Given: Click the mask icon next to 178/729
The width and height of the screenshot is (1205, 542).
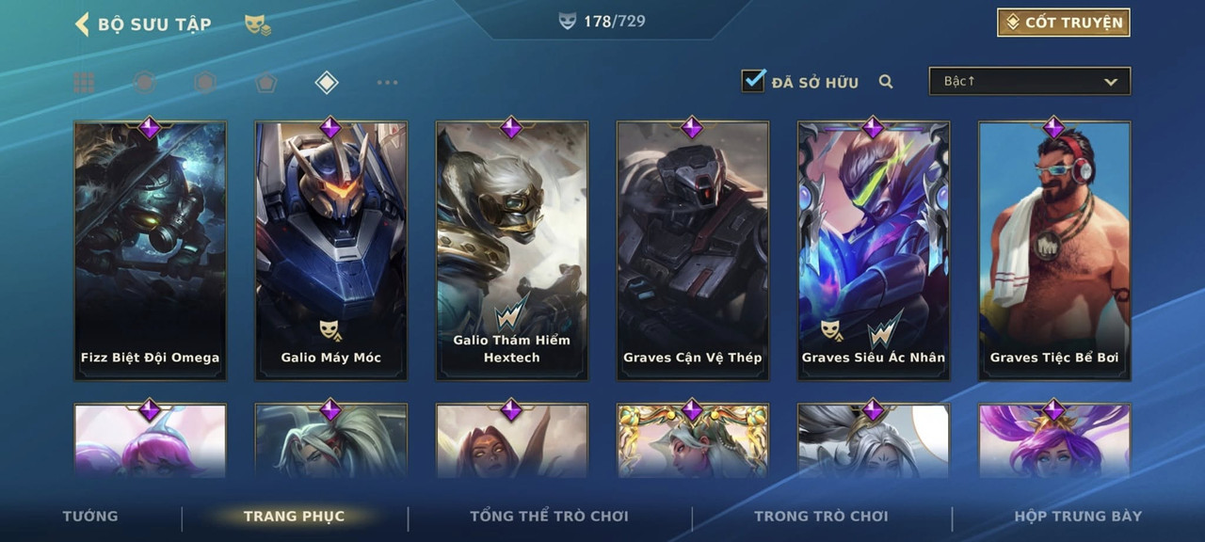Looking at the screenshot, I should (567, 21).
